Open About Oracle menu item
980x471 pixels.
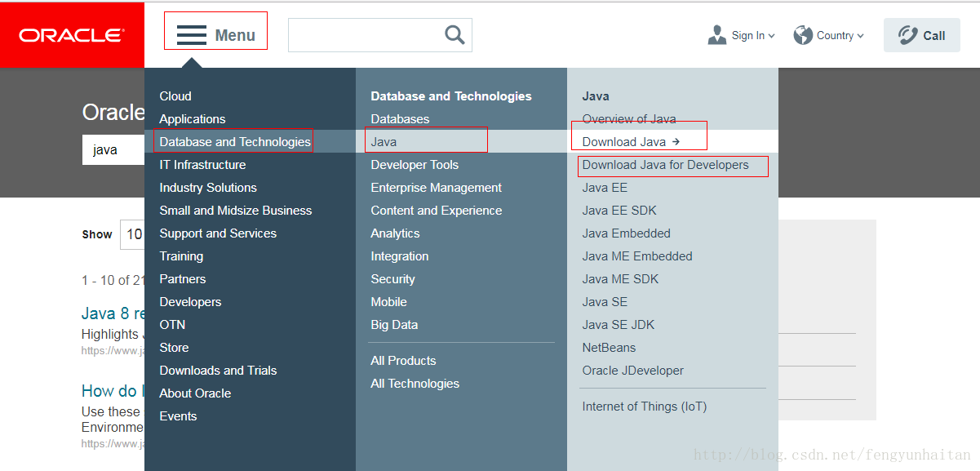point(195,393)
